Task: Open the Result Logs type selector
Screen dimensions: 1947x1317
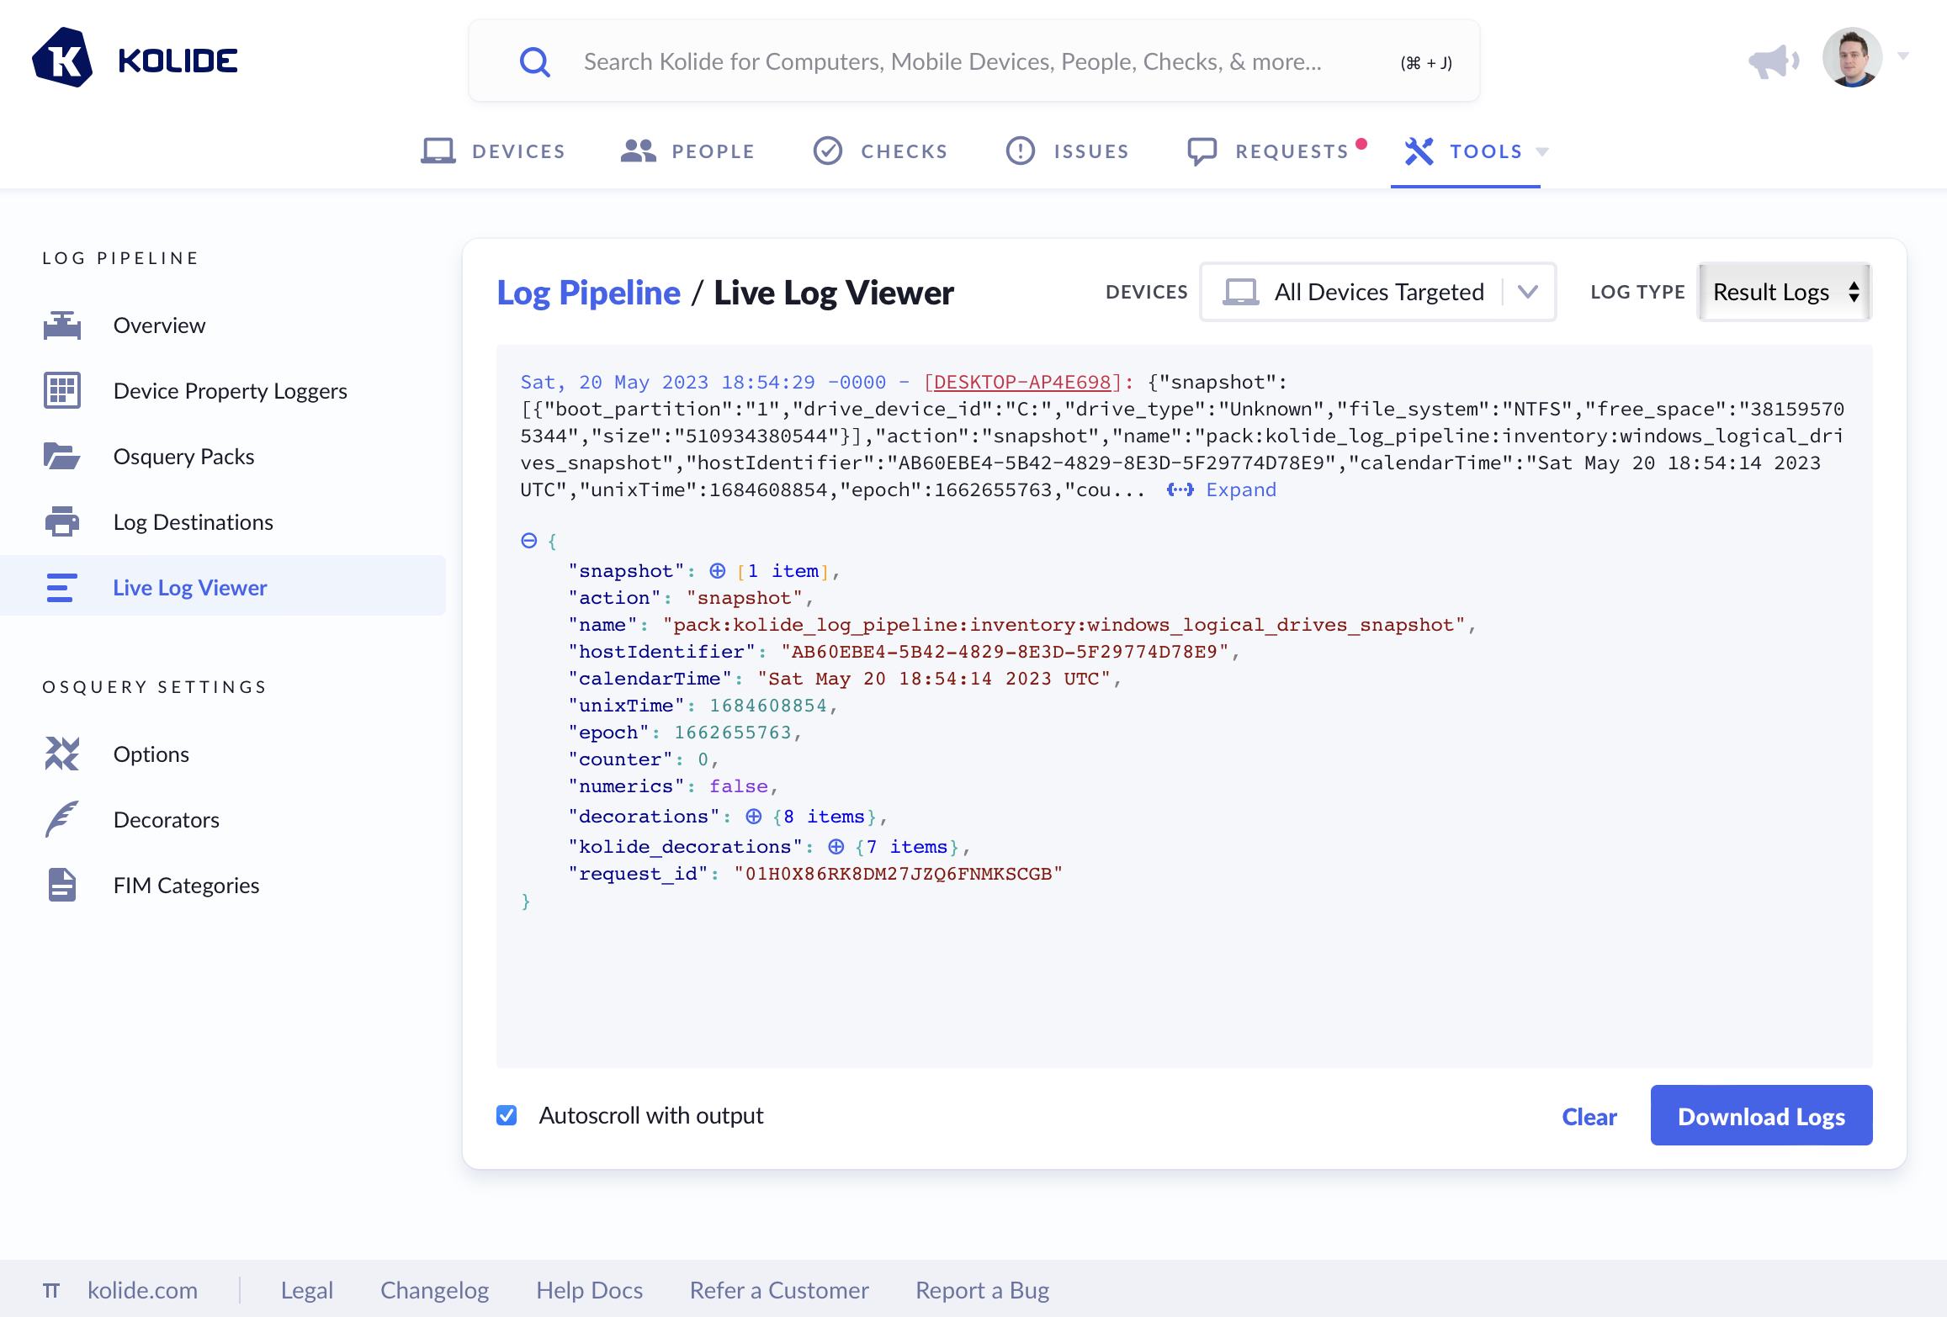Action: [1785, 292]
